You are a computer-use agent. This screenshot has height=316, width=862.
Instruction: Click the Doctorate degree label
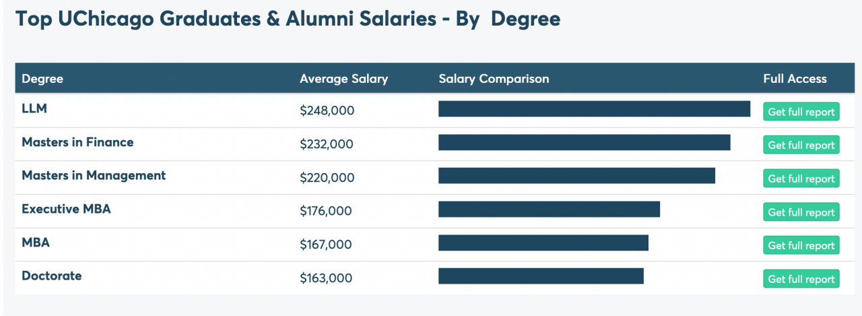[52, 276]
